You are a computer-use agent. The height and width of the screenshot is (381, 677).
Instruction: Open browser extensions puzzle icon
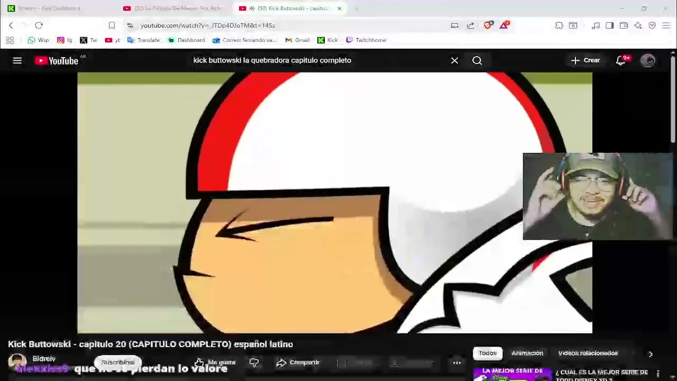[x=559, y=25]
